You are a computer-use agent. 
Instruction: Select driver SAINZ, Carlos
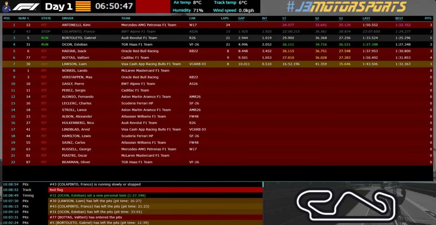[74, 143]
